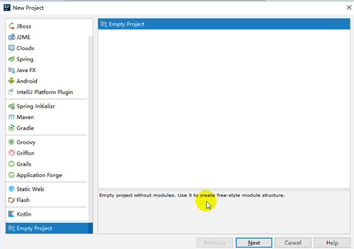This screenshot has width=354, height=249.
Task: Choose Application Forge entry
Action: 47,175
